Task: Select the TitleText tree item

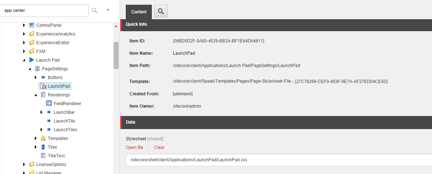Action: (x=56, y=156)
